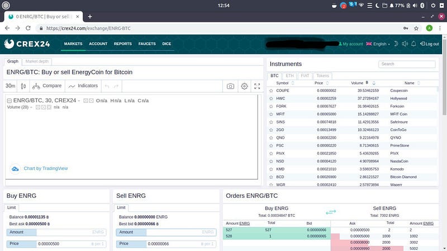Open the candlestick chart style selector
This screenshot has height=251, width=447.
23,86
